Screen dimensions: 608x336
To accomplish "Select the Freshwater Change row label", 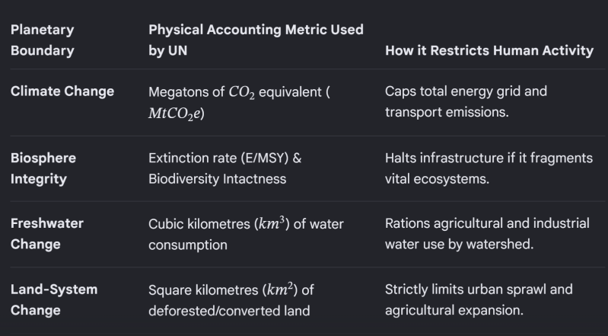I will click(x=47, y=234).
